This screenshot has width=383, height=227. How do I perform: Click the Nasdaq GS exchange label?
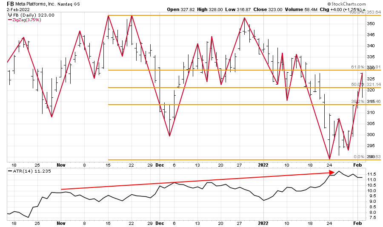[x=69, y=4]
